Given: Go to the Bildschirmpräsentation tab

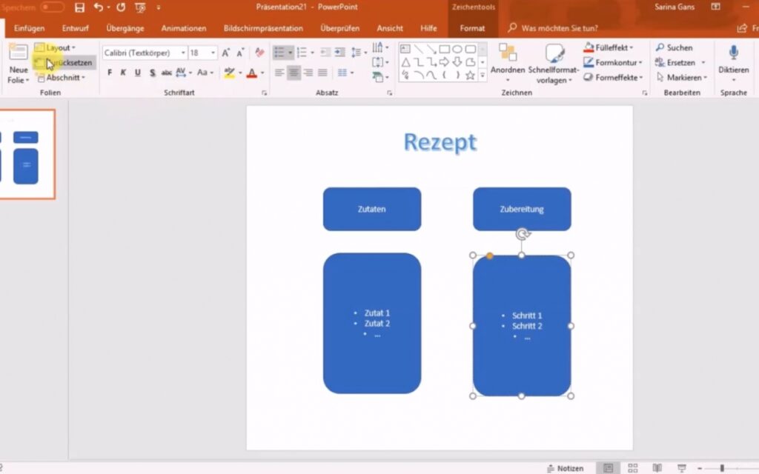Looking at the screenshot, I should pos(263,28).
